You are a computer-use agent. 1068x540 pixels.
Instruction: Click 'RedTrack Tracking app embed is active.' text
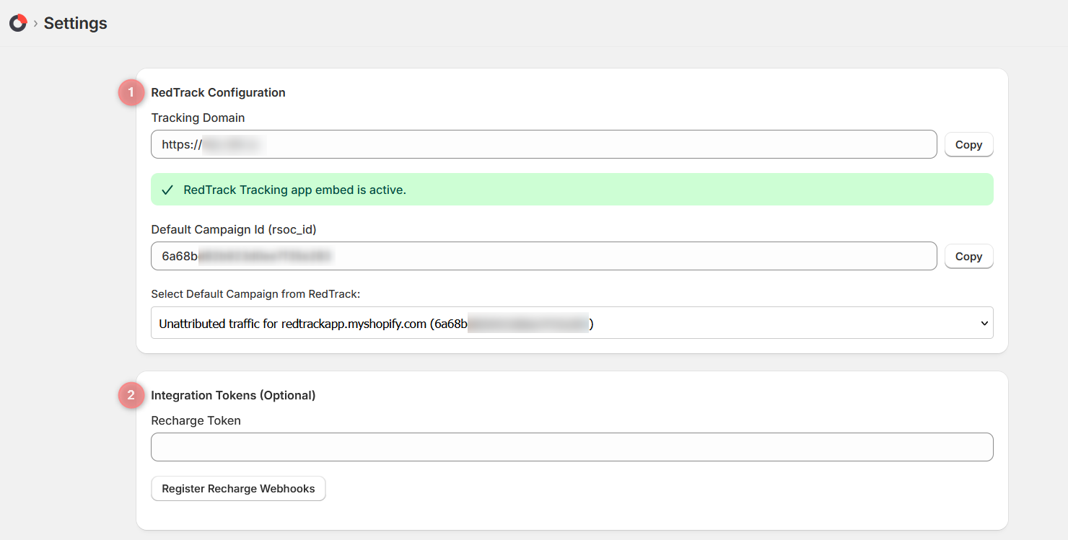[295, 190]
